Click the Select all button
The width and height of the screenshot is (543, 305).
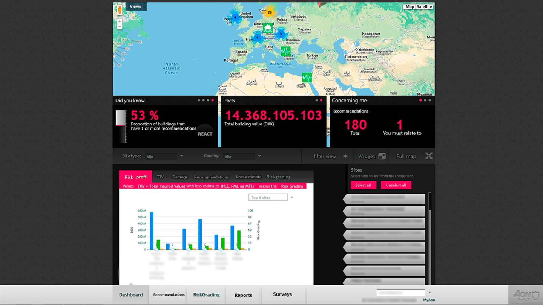363,185
